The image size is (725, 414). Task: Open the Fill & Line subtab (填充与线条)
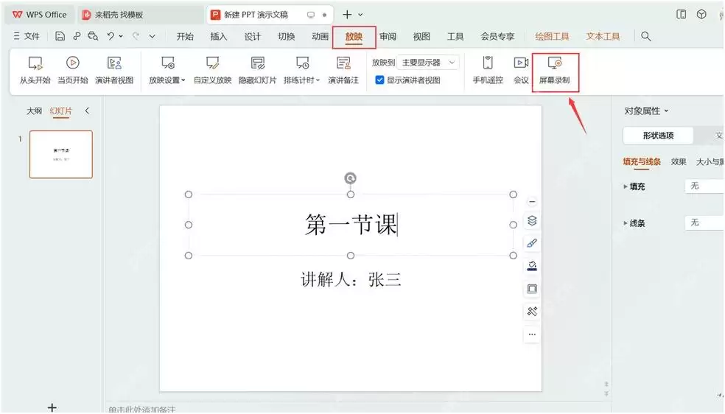point(642,162)
